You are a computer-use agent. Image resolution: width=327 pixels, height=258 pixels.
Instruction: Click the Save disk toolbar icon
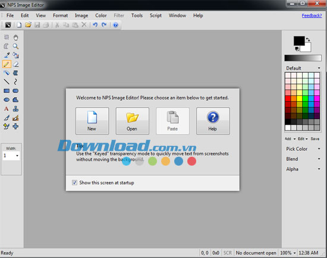click(x=37, y=25)
